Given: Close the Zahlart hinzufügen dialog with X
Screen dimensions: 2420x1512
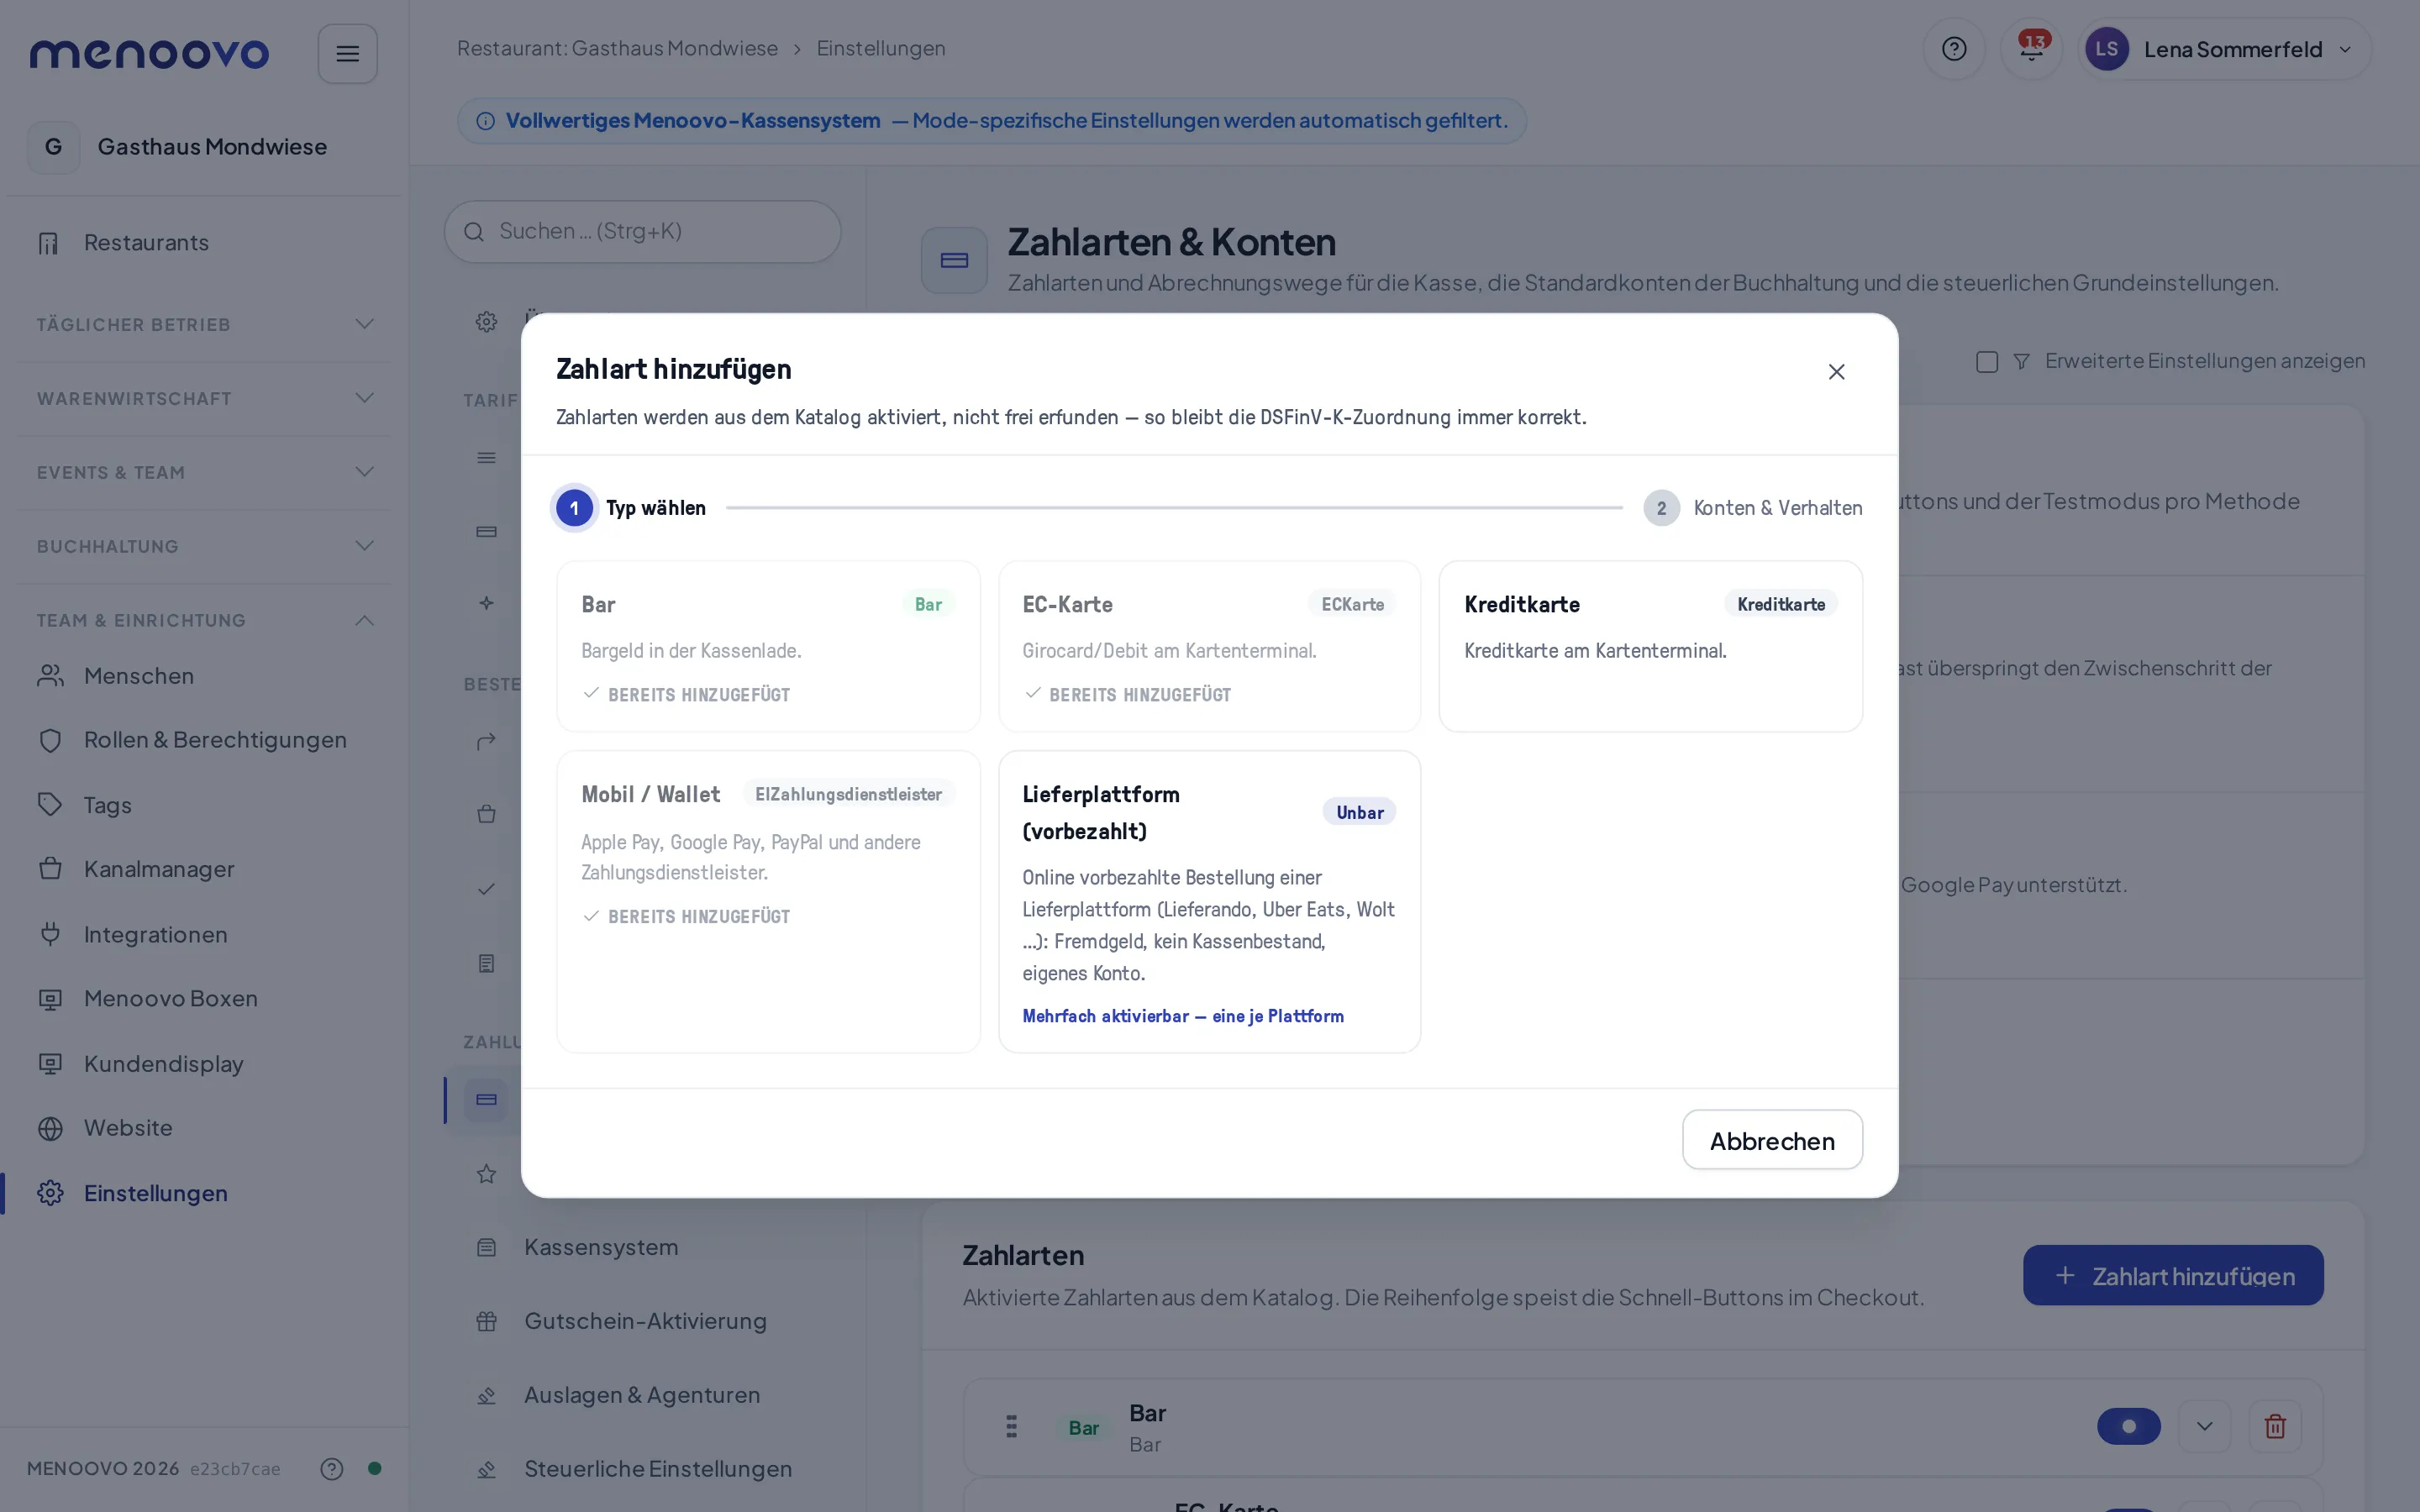Looking at the screenshot, I should pos(1836,372).
